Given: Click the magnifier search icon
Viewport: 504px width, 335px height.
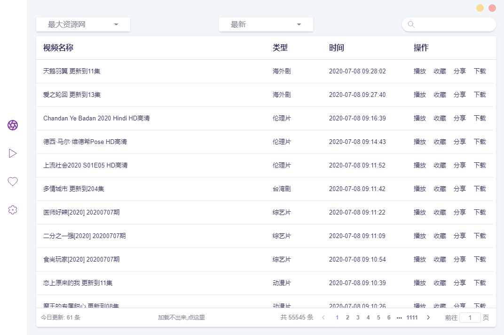Looking at the screenshot, I should click(x=411, y=24).
